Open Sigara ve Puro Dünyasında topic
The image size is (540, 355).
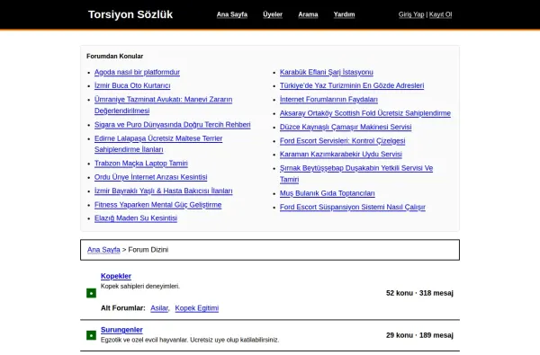(172, 125)
